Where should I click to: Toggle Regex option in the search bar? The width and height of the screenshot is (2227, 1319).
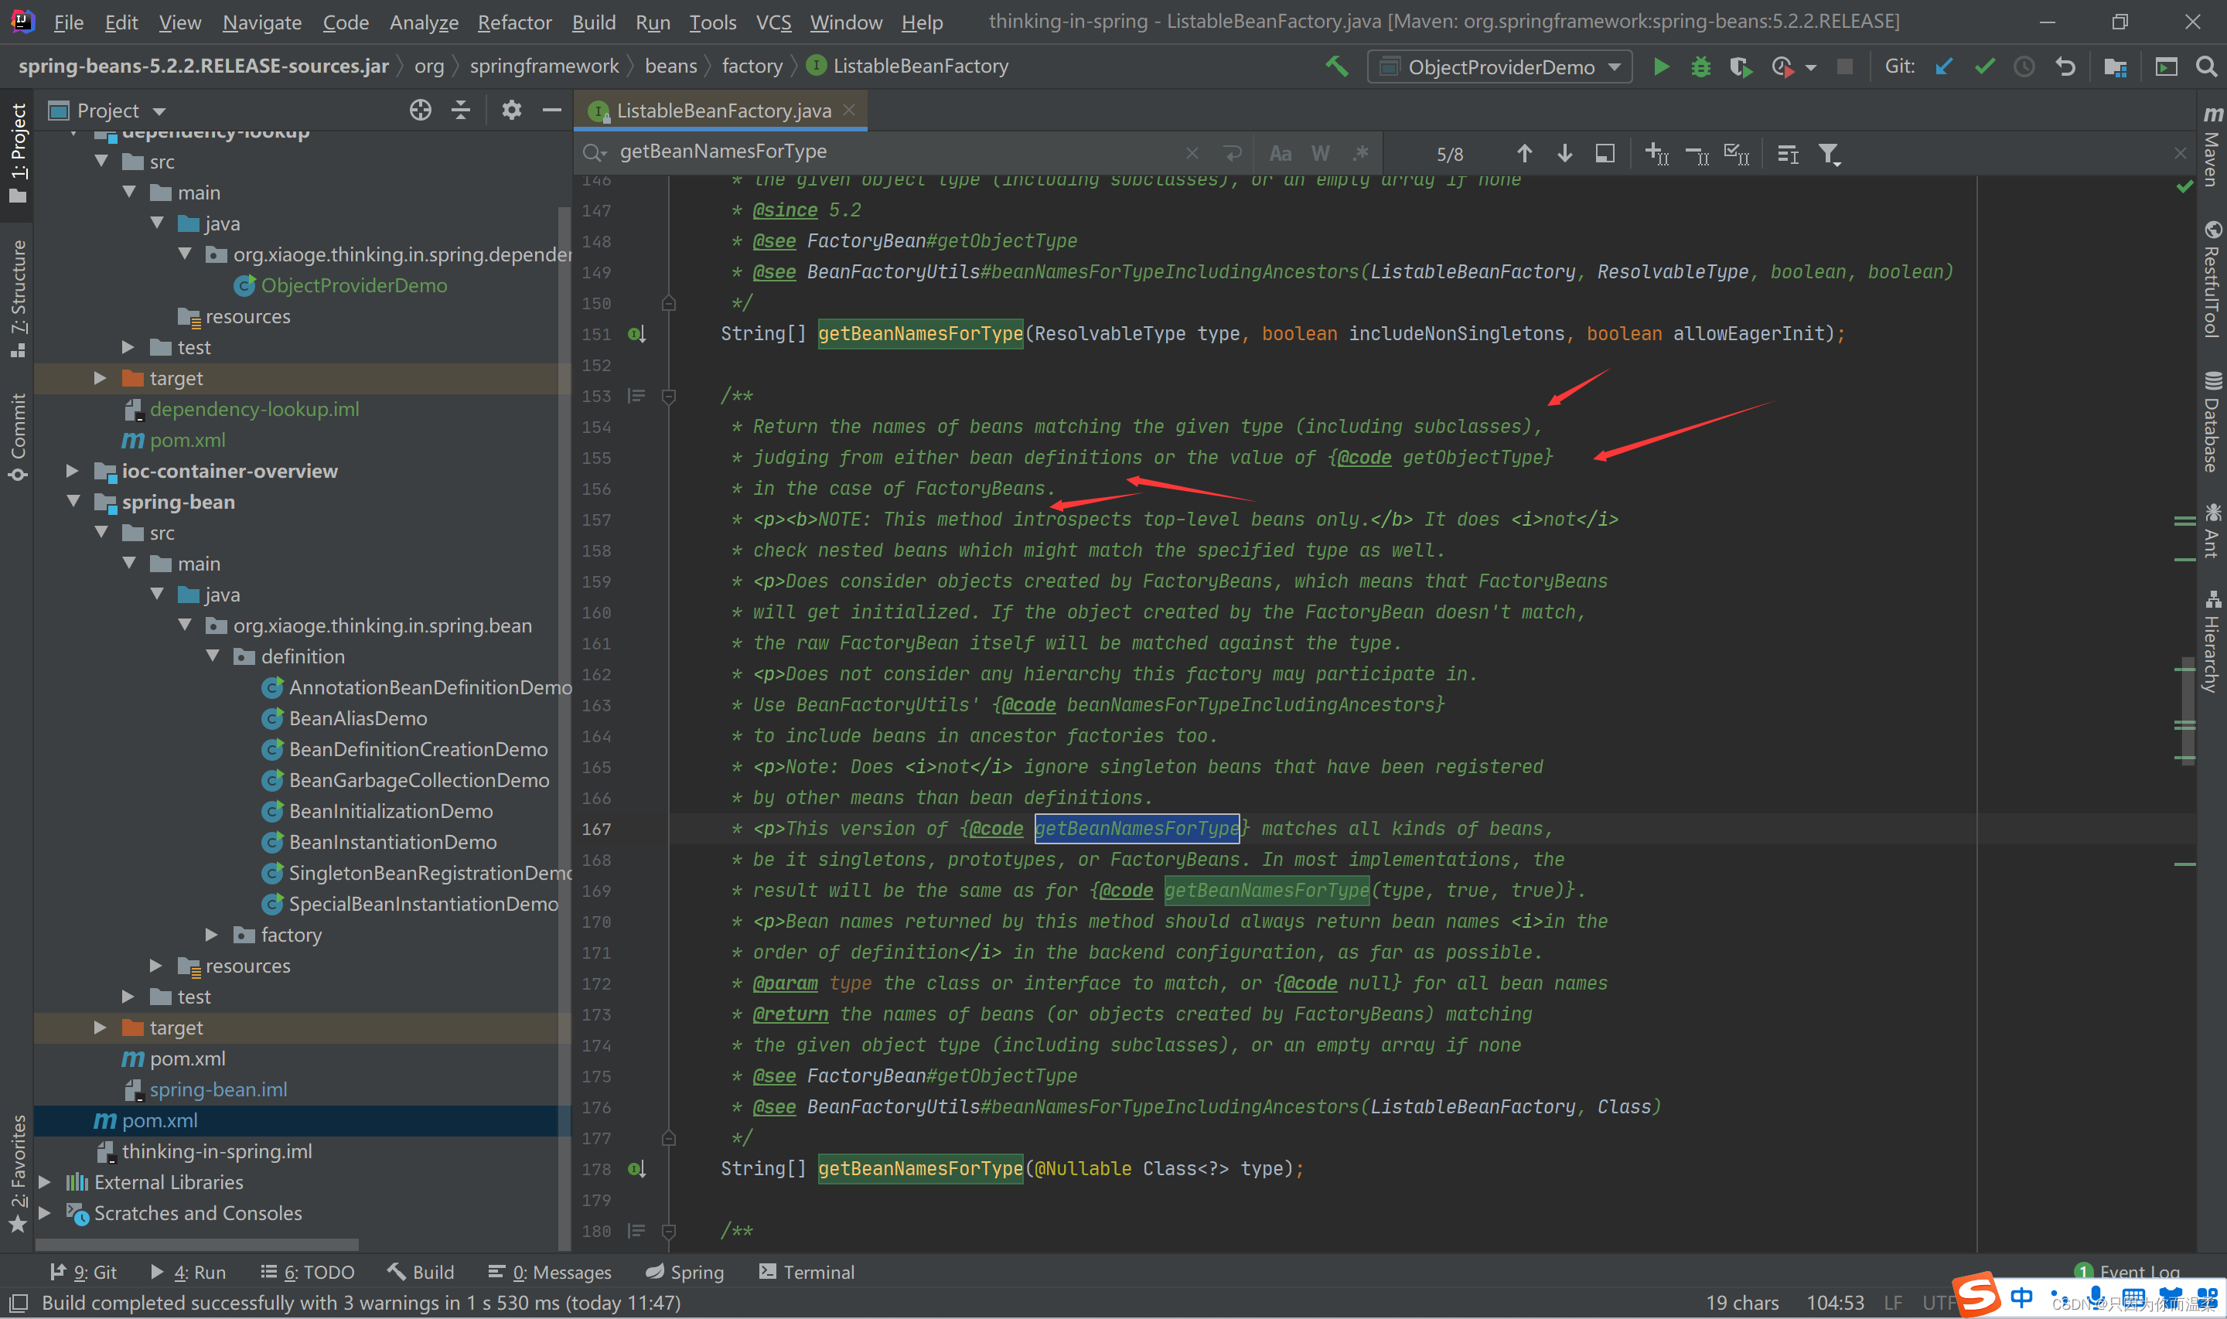tap(1360, 154)
